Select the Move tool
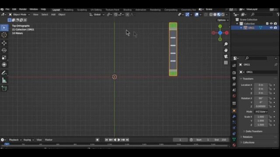 [x=4, y=43]
